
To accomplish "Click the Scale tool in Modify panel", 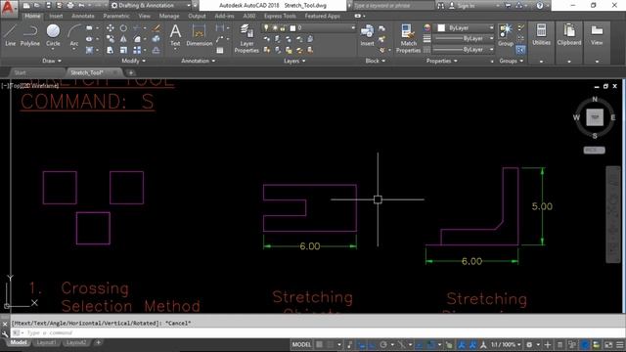I will (x=123, y=50).
